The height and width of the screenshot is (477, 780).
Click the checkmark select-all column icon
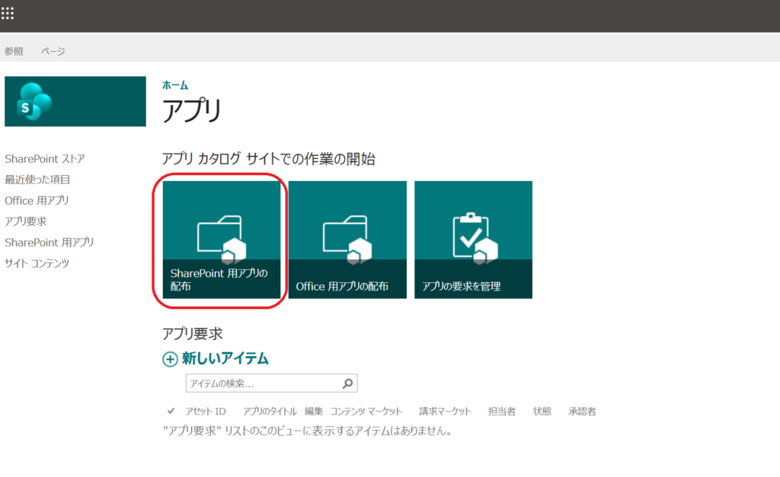coord(171,411)
